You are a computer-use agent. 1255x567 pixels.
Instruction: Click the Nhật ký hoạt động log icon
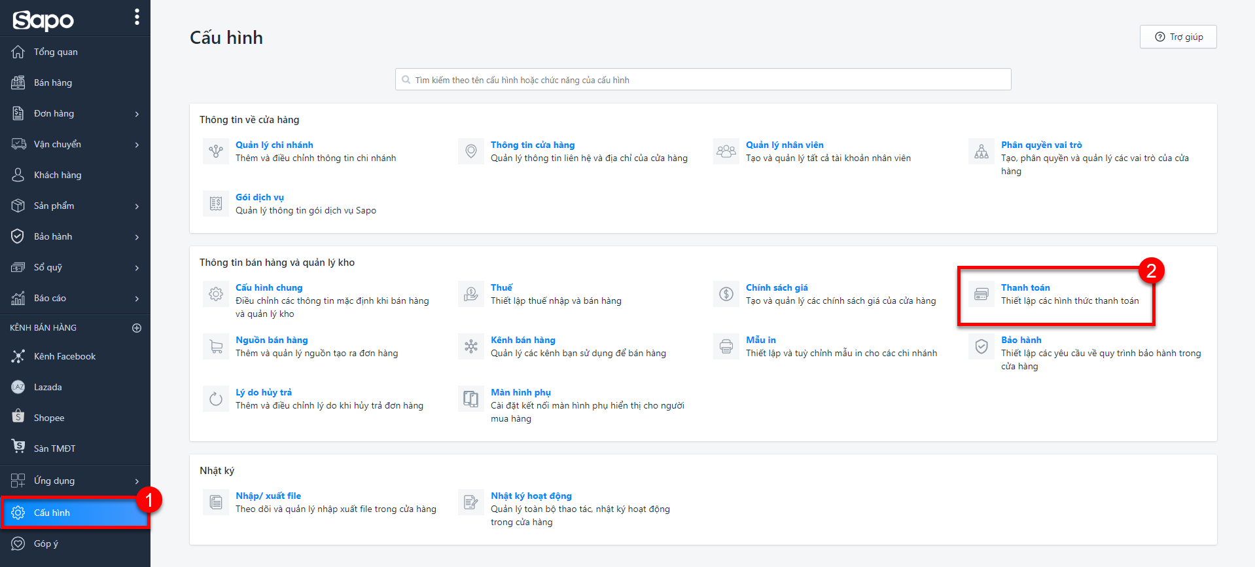[x=470, y=502]
